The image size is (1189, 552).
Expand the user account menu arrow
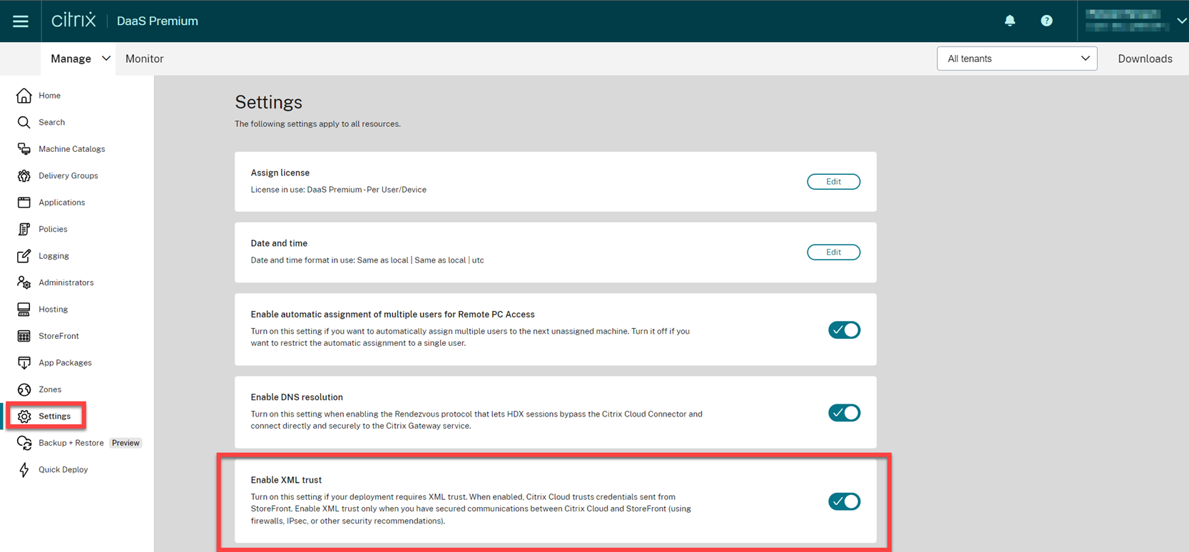coord(1182,21)
